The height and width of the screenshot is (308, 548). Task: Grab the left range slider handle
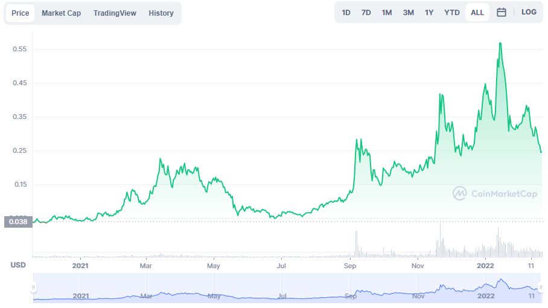[x=34, y=287]
